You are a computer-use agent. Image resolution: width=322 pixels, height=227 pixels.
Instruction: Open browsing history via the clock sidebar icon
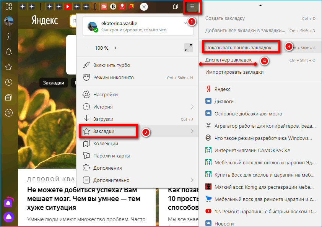(8, 82)
